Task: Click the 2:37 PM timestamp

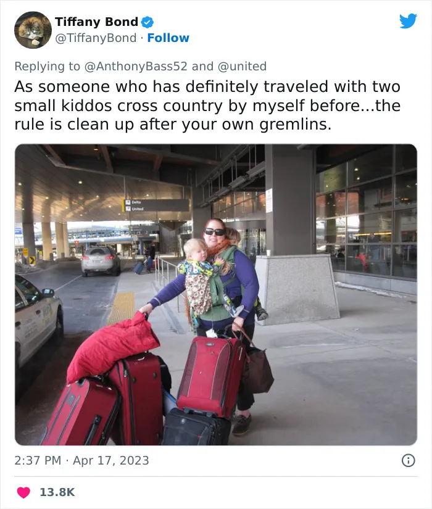Action: click(x=38, y=460)
